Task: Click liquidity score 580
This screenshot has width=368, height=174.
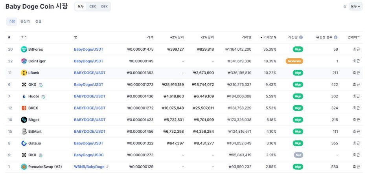Action: pos(335,167)
